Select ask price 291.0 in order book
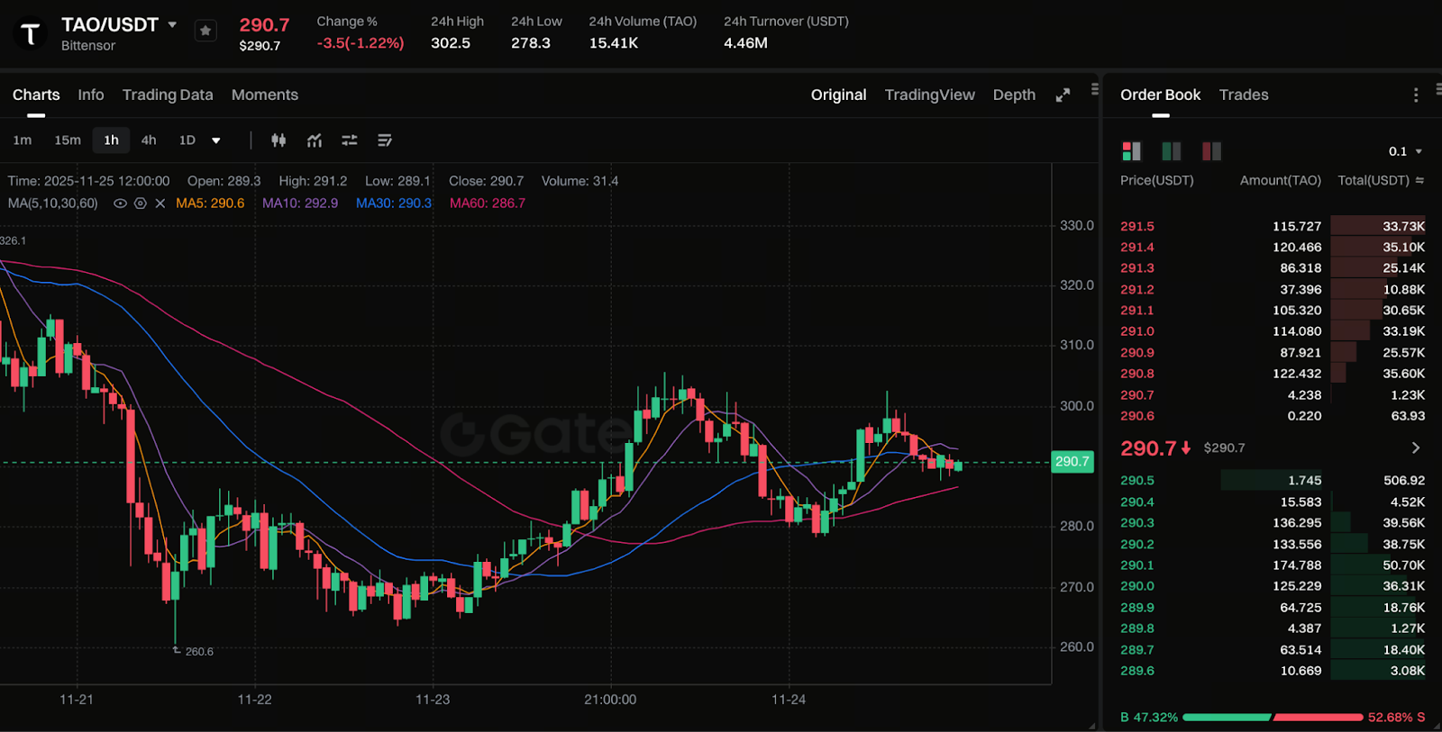 click(x=1137, y=331)
